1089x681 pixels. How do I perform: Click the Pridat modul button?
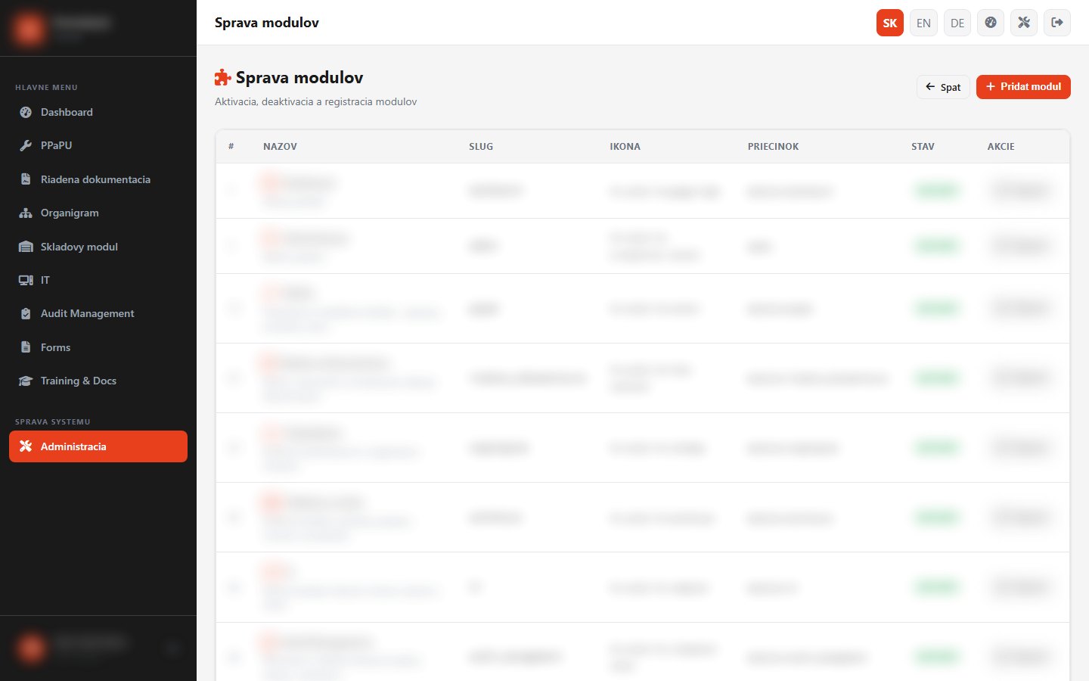tap(1023, 87)
